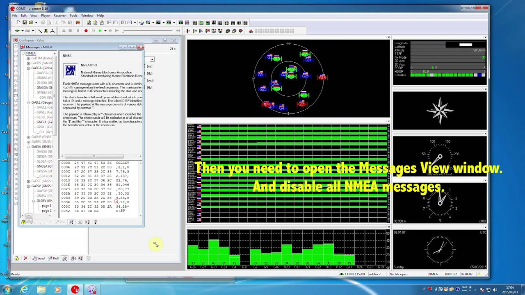Click the Eject button in player toolbar
This screenshot has width=525, height=295.
(x=64, y=31)
